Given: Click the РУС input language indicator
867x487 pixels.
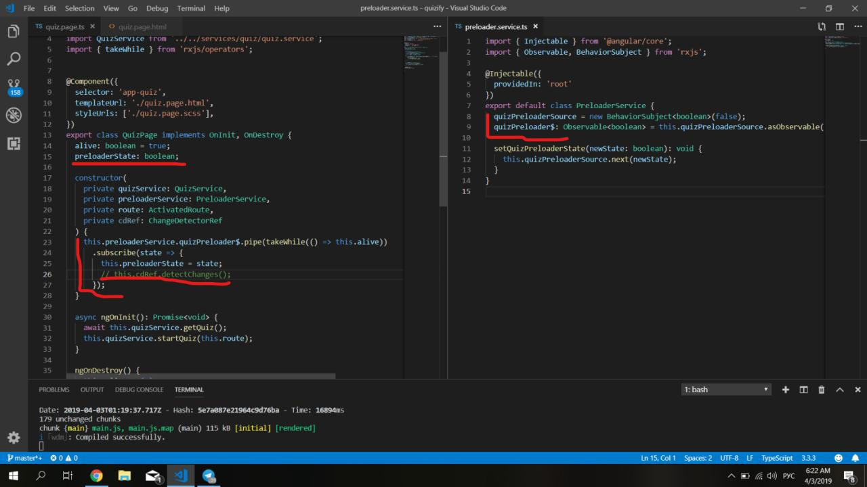Looking at the screenshot, I should tap(788, 476).
